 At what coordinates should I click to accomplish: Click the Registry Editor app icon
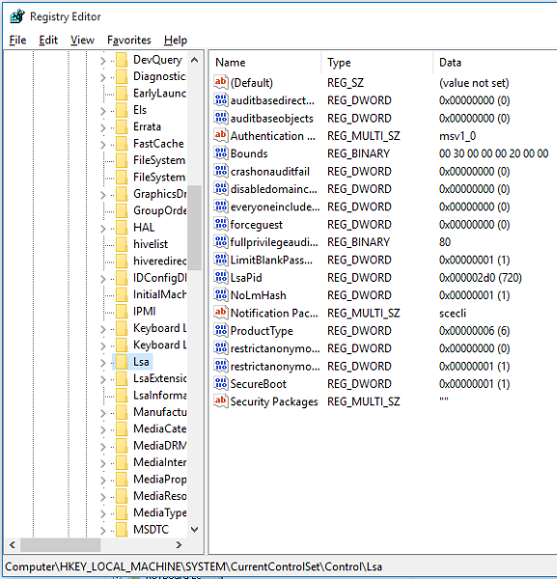(x=17, y=16)
